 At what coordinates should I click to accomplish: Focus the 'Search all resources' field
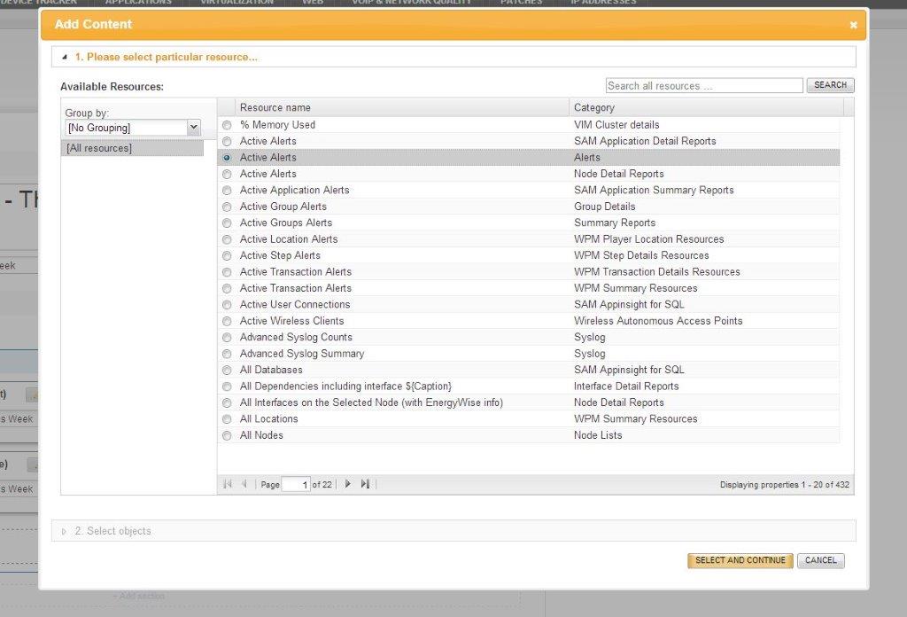[704, 86]
